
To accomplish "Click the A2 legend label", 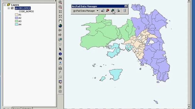I will pos(20,18).
